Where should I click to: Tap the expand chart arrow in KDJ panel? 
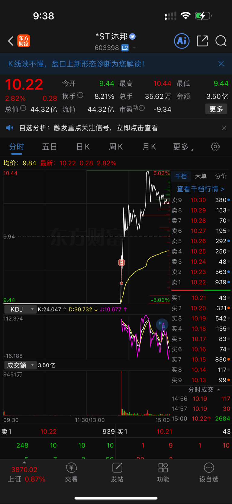(162, 324)
